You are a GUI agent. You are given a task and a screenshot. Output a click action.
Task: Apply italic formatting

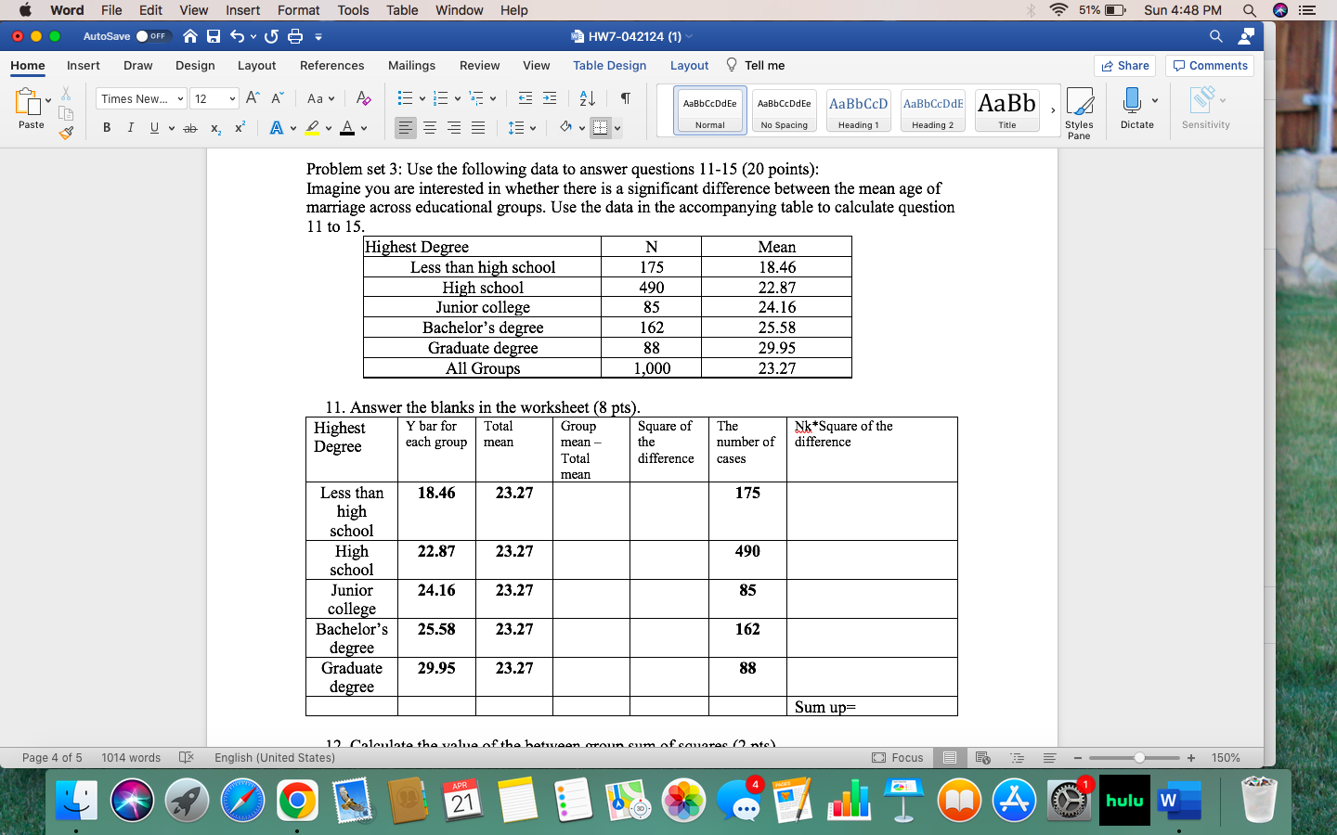130,127
